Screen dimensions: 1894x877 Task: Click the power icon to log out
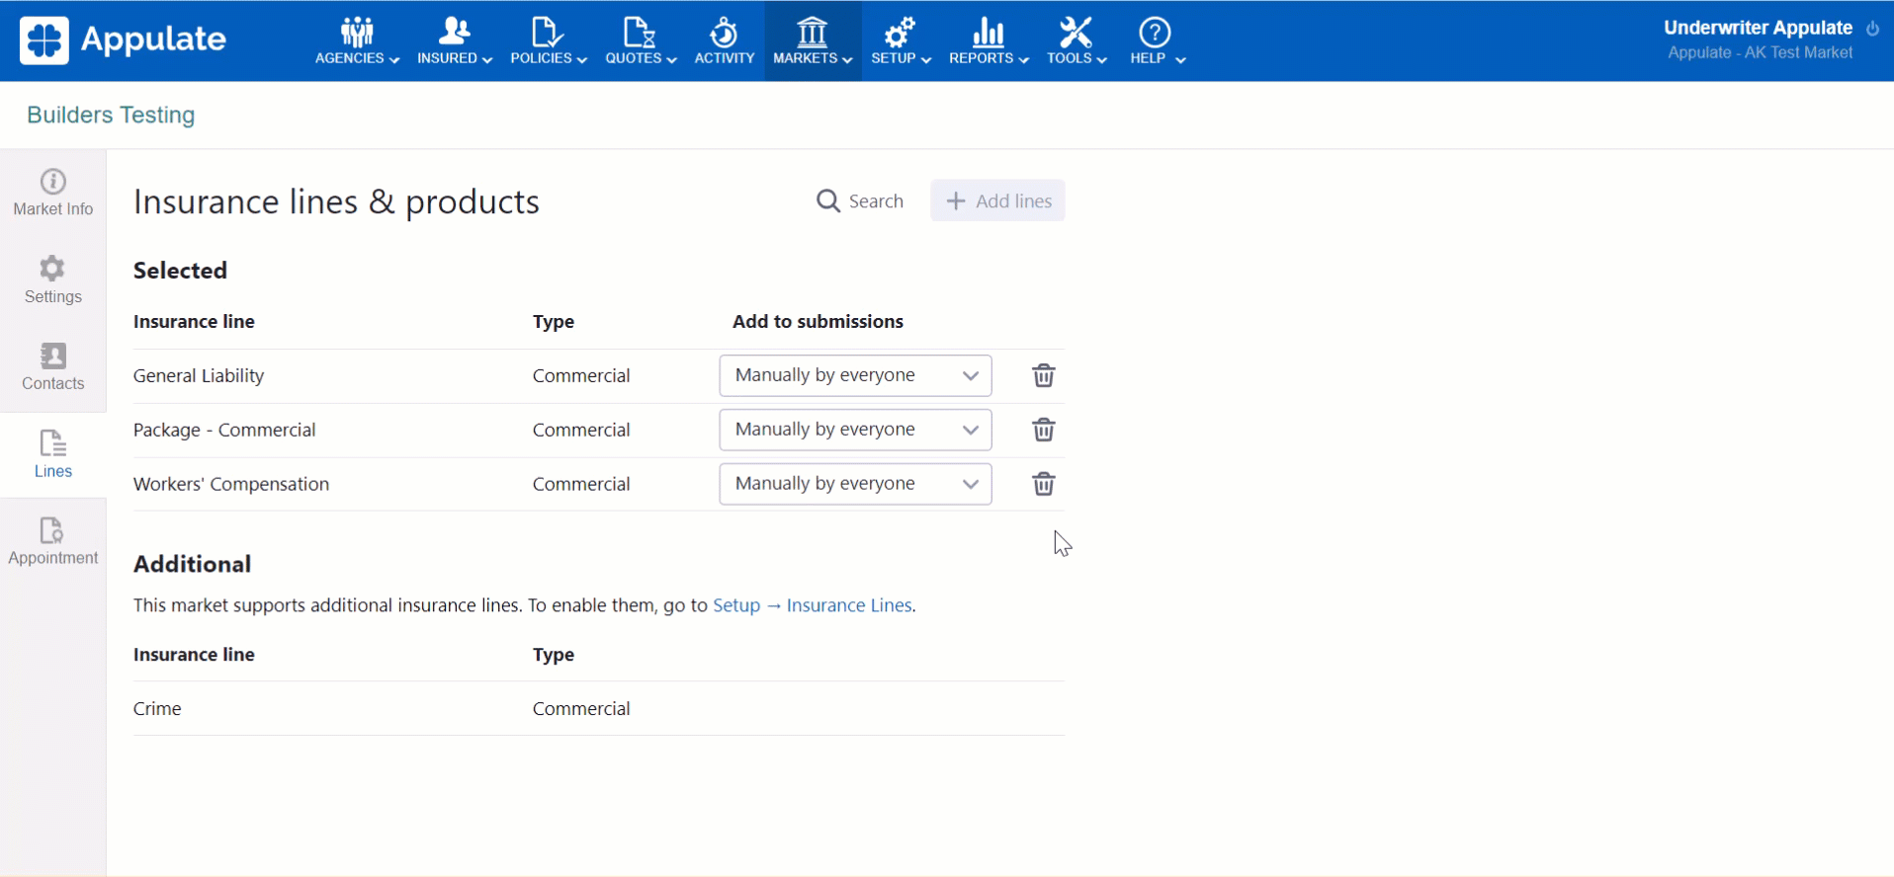(x=1872, y=29)
